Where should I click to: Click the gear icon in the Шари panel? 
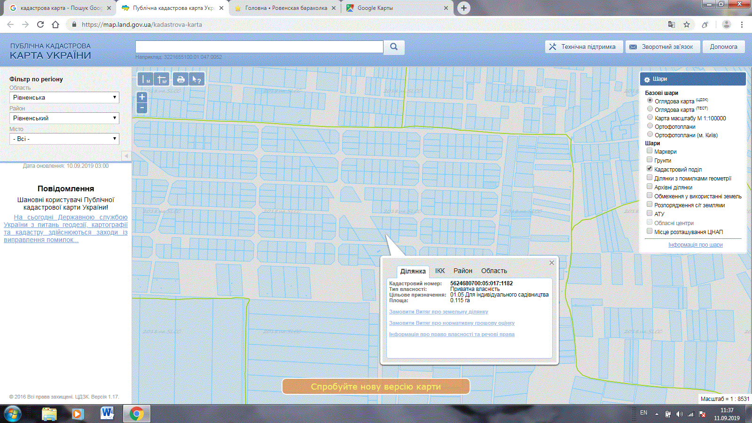pos(647,79)
